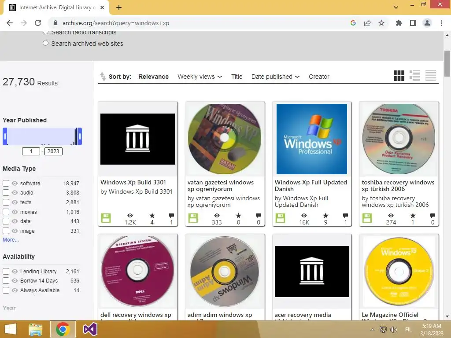Open the Chrome side panel icon
The height and width of the screenshot is (338, 451).
click(413, 23)
